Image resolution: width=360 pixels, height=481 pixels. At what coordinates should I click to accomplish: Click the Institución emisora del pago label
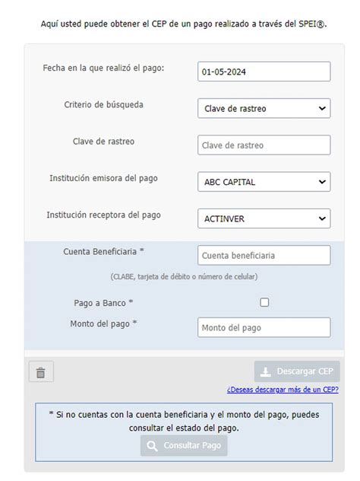tap(103, 178)
